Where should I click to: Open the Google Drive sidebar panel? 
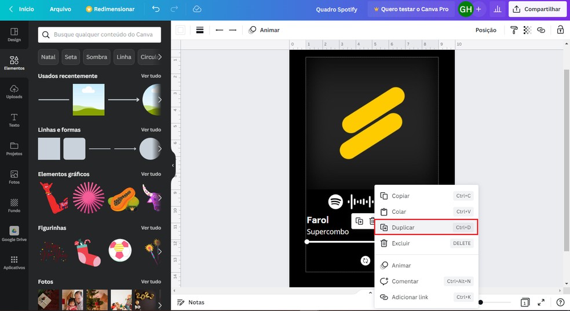(14, 233)
